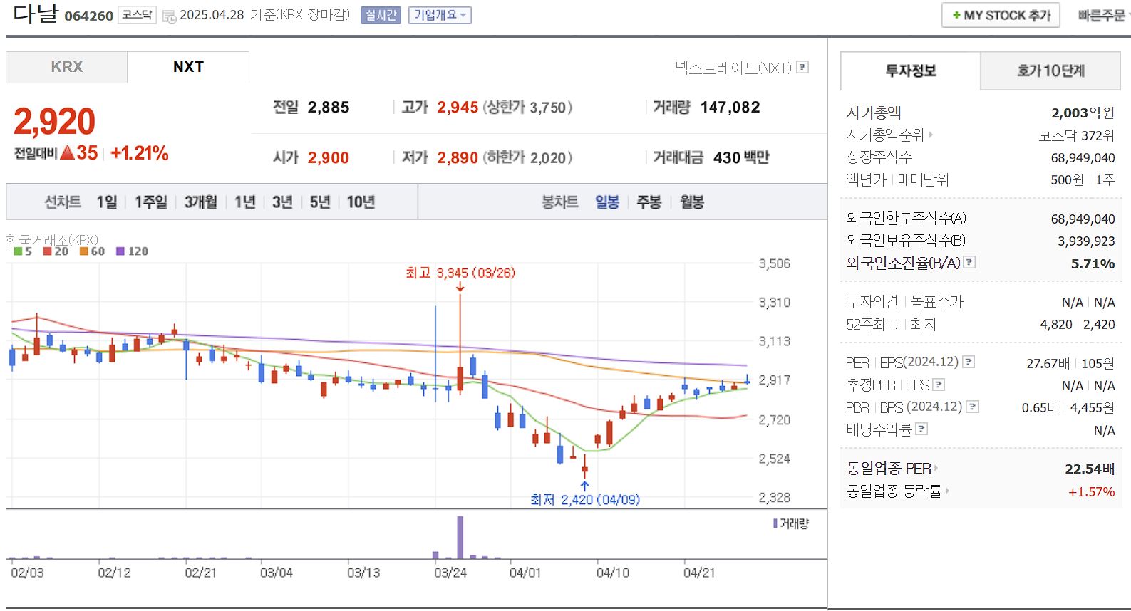
Task: Select 1주일 line chart period
Action: click(x=151, y=202)
